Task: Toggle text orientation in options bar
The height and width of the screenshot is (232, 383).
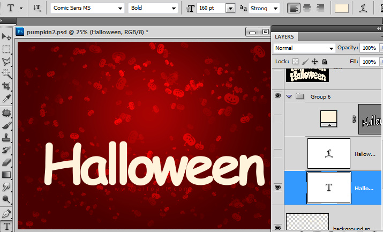Action: pyautogui.click(x=37, y=8)
